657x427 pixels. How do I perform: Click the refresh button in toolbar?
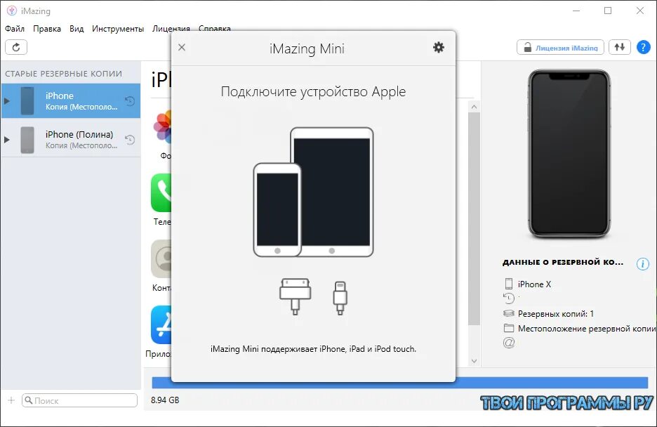coord(16,47)
